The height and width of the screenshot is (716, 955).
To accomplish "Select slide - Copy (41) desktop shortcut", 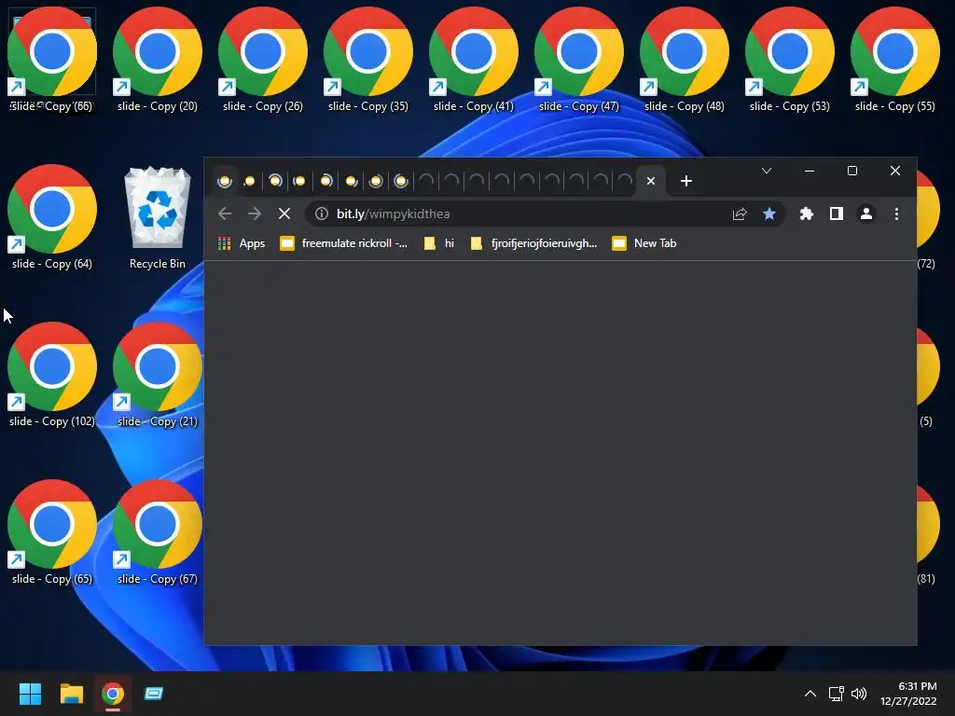I will click(x=473, y=61).
